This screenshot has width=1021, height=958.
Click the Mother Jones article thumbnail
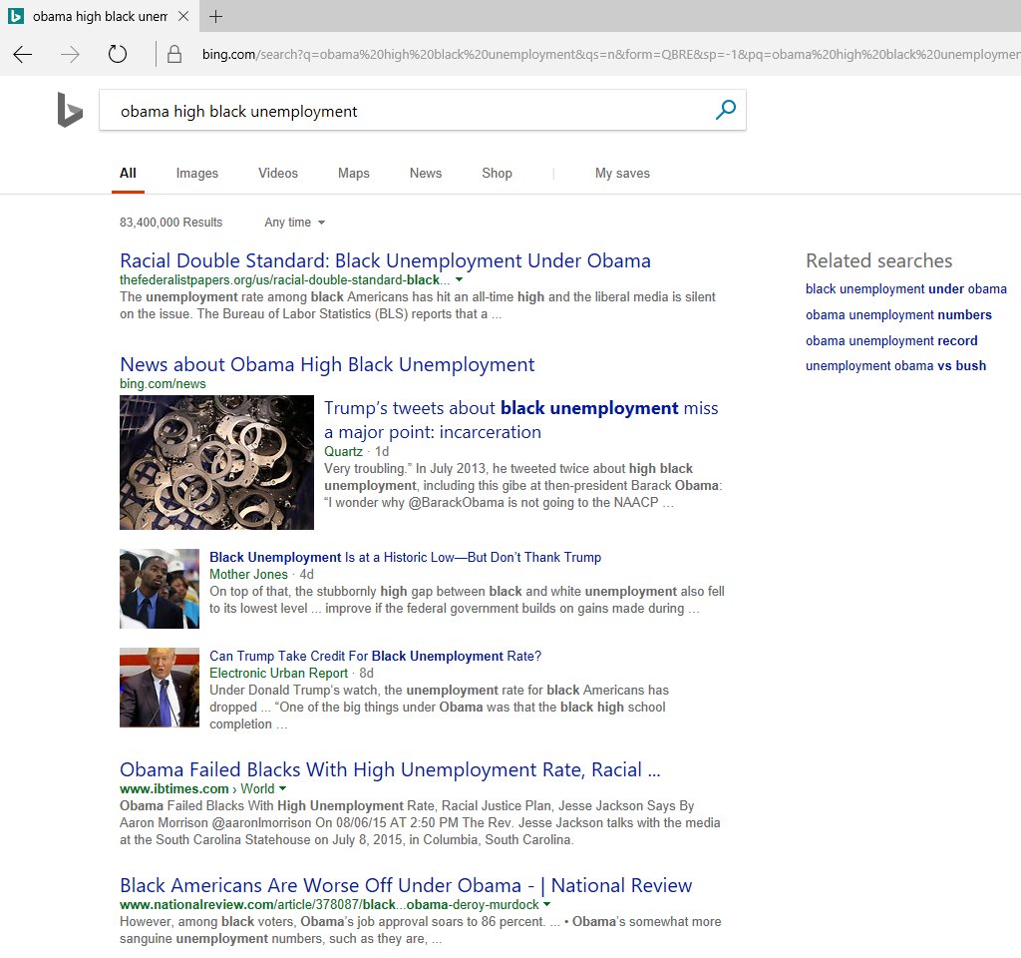click(x=160, y=589)
